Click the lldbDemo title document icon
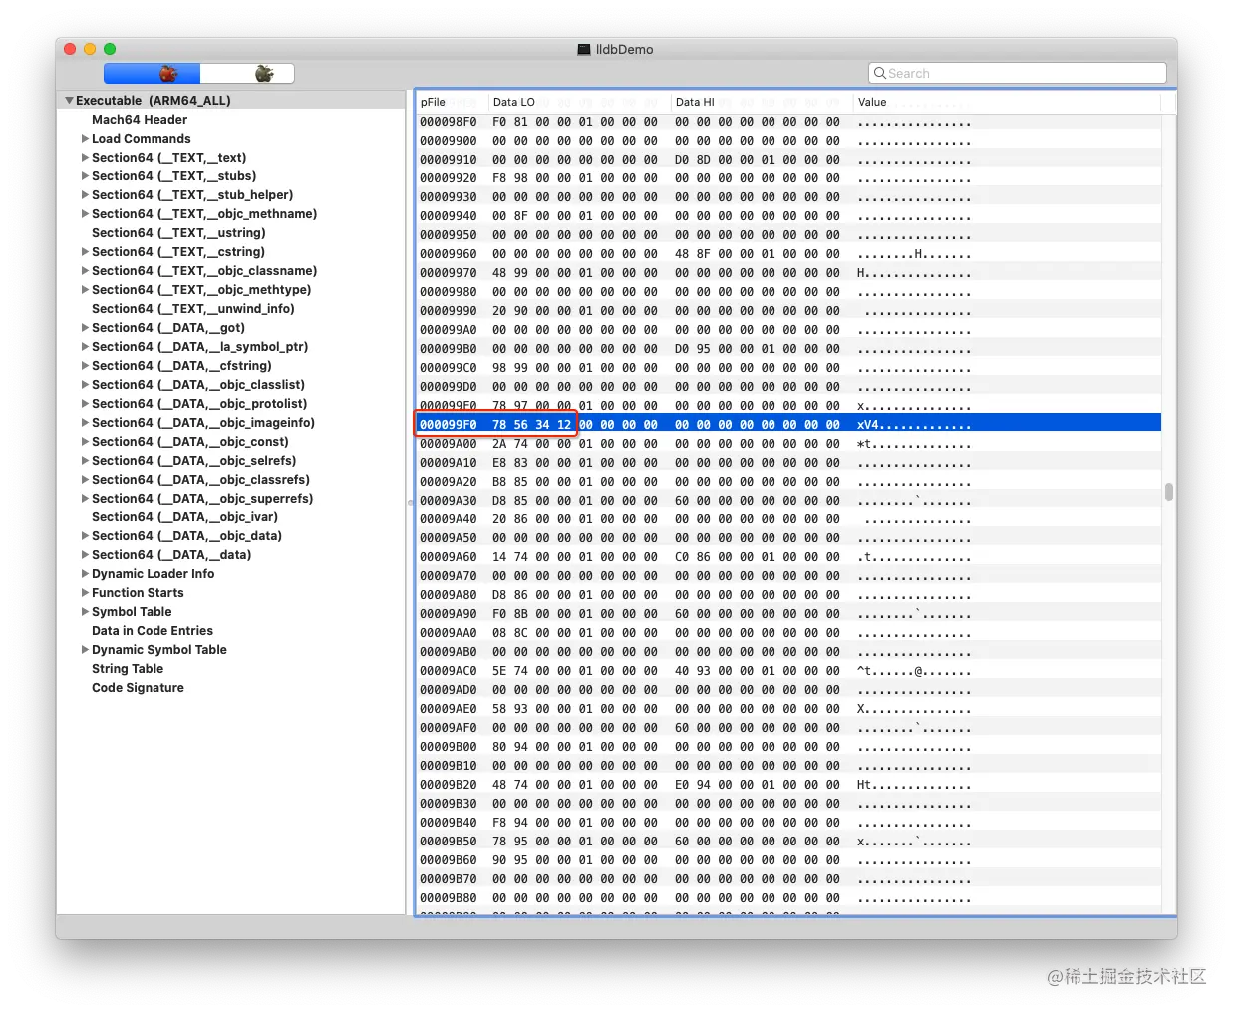 coord(584,49)
